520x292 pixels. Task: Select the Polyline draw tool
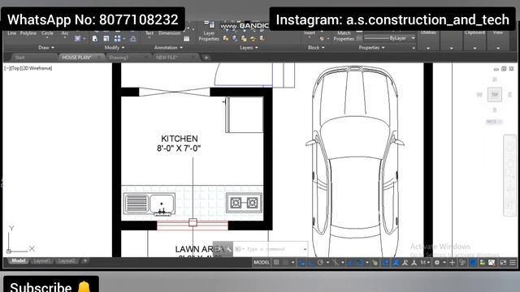click(28, 33)
